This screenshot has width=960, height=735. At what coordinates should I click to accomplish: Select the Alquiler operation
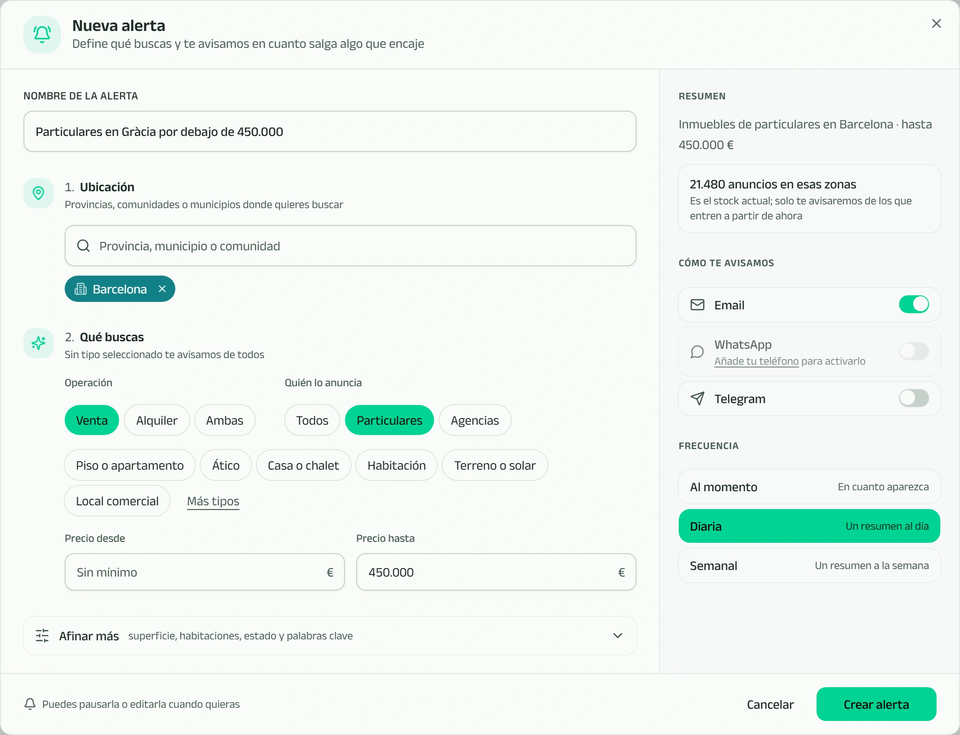pyautogui.click(x=157, y=420)
